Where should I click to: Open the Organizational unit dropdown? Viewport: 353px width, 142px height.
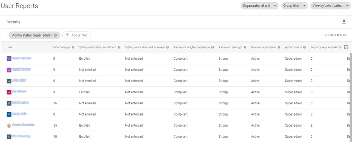tap(259, 5)
